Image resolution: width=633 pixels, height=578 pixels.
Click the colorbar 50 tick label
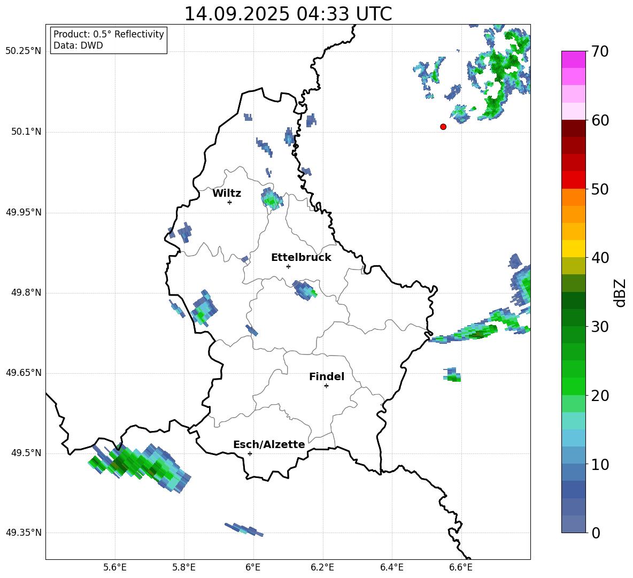tap(600, 189)
